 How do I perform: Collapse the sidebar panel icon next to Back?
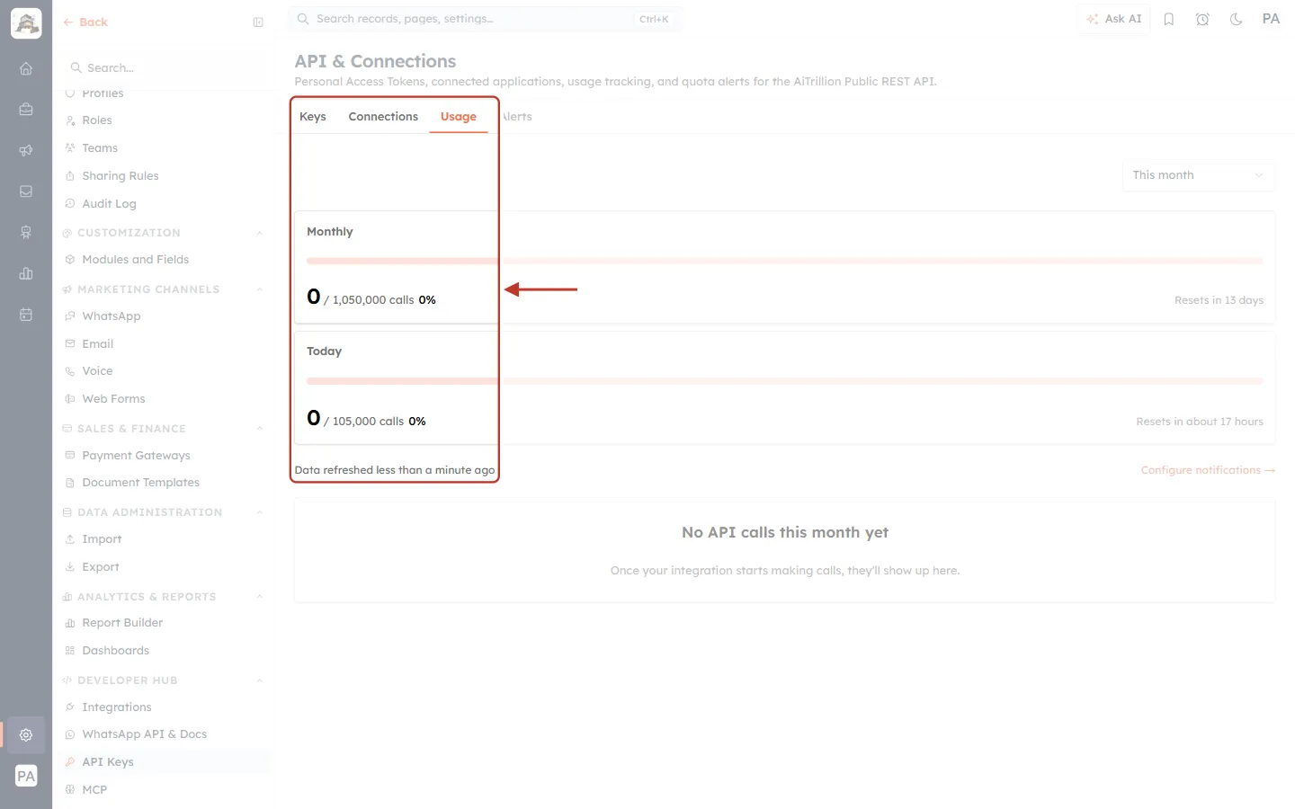[258, 22]
